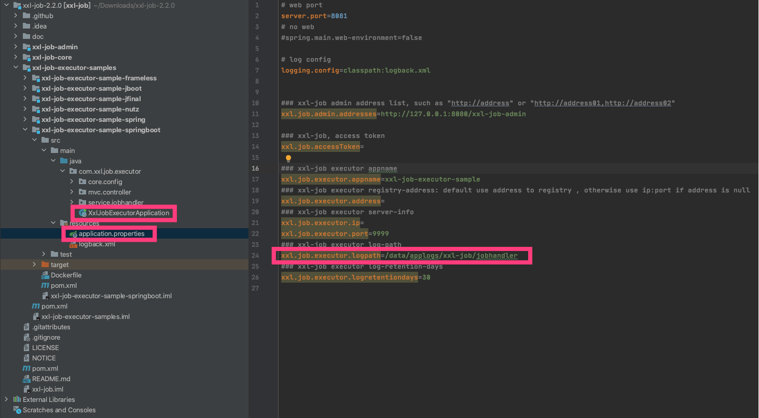Collapse the main folder
759x418 pixels.
[x=44, y=151]
